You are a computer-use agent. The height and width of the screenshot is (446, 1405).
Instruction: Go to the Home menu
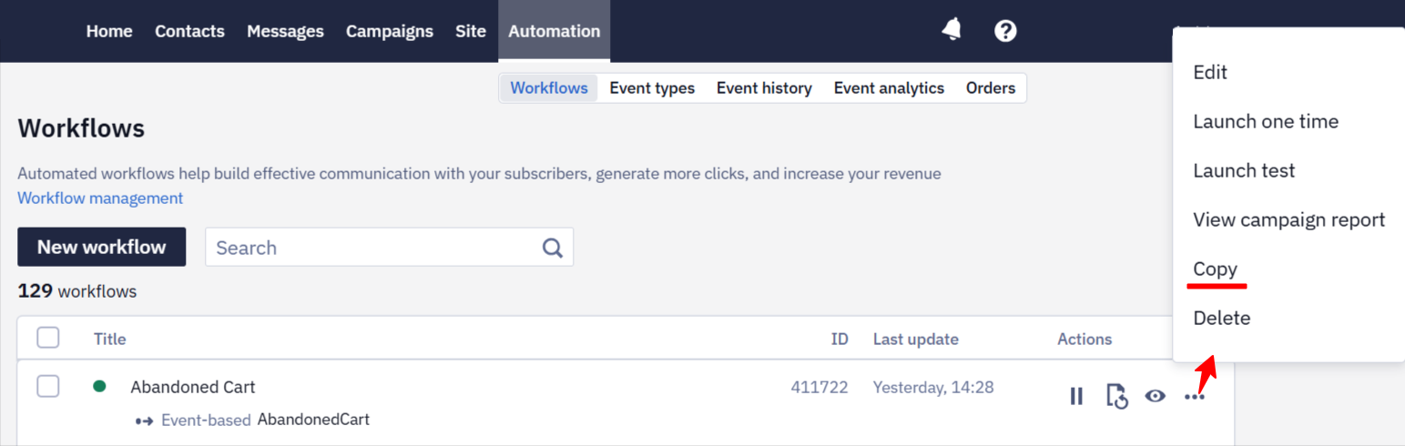[x=109, y=31]
